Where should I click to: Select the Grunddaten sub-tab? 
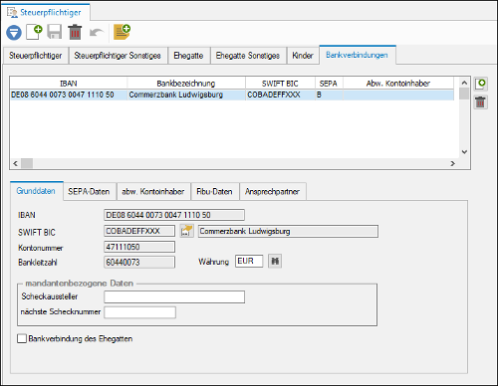point(36,191)
